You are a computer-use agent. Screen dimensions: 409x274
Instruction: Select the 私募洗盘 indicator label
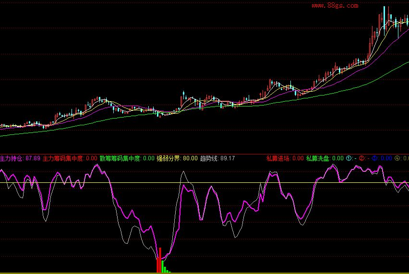click(x=318, y=158)
